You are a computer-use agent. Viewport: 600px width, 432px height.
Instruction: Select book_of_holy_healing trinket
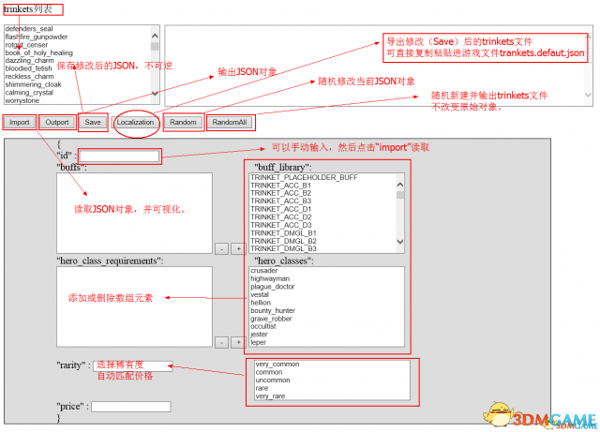click(x=39, y=52)
